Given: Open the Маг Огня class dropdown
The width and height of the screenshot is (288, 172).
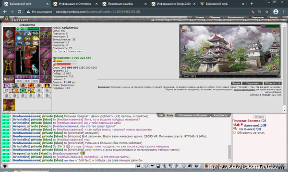Looking at the screenshot, I should 60,52.
